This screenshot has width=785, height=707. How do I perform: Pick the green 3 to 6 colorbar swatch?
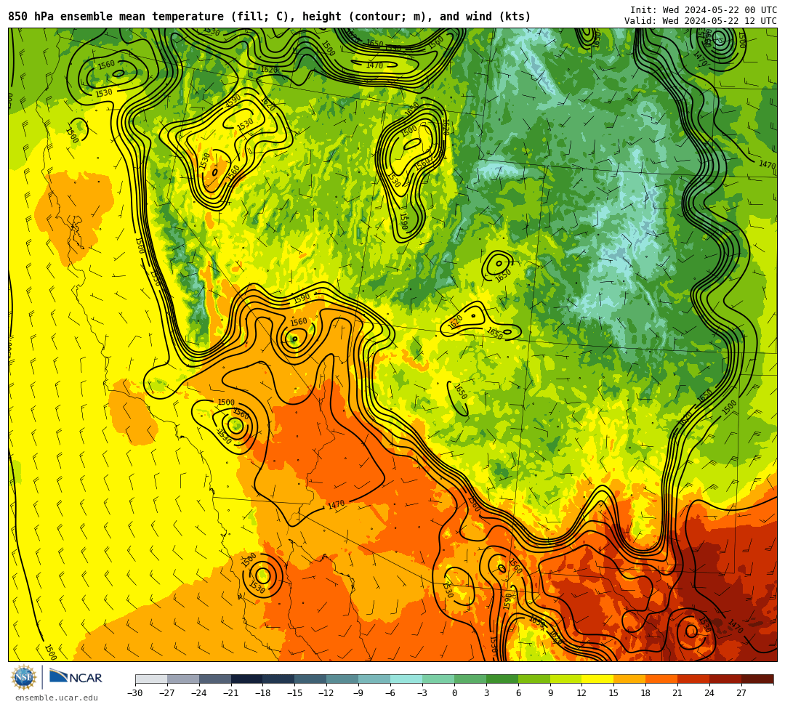click(x=502, y=679)
